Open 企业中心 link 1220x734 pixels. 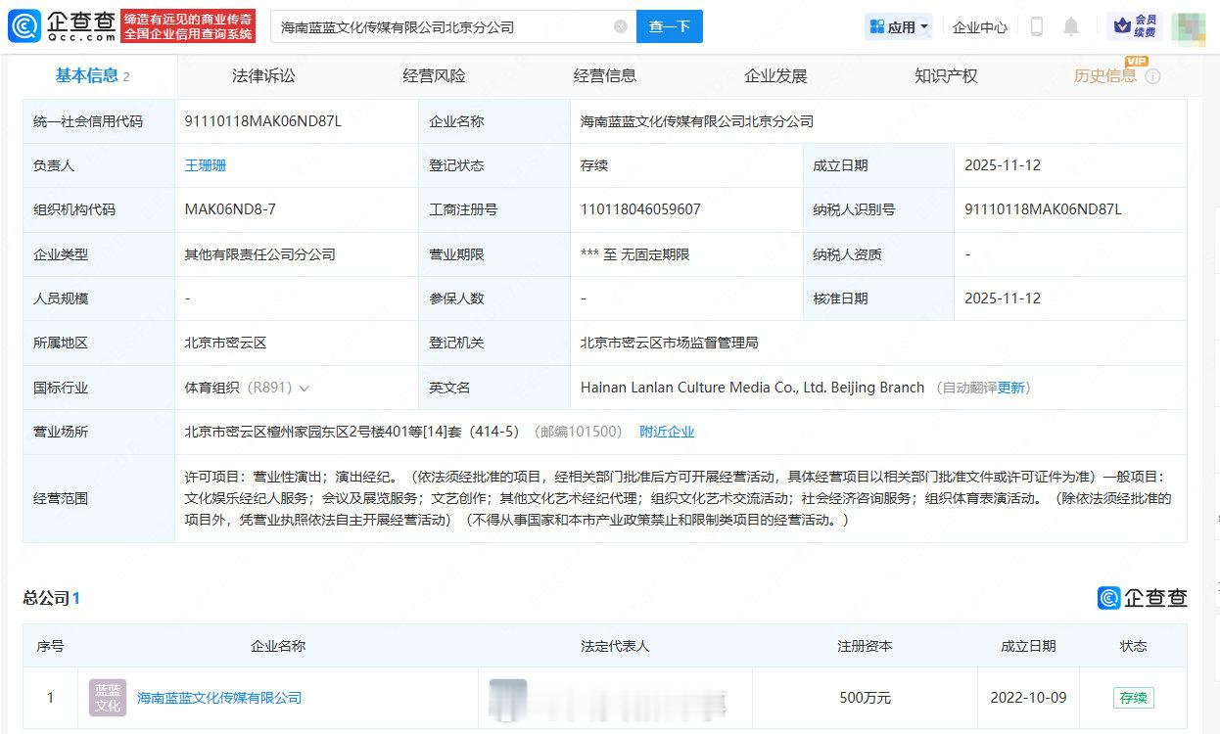980,27
